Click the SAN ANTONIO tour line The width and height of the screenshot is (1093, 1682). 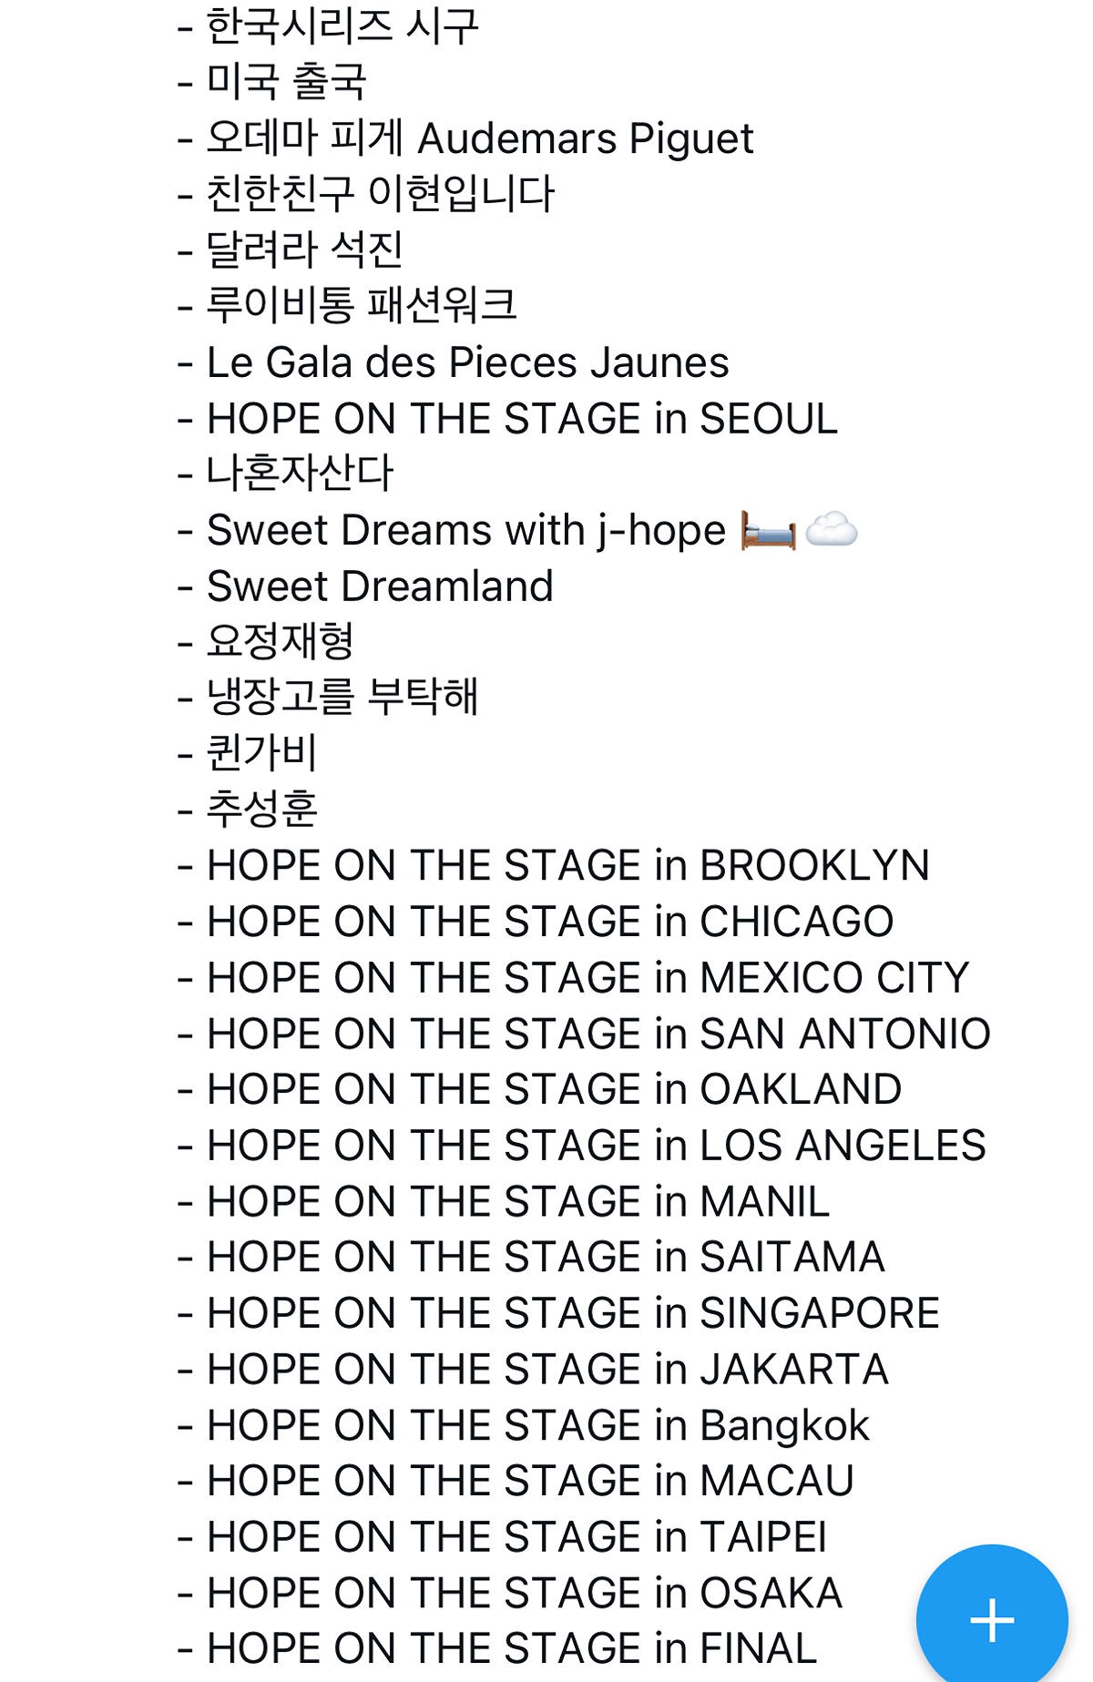pos(598,1035)
